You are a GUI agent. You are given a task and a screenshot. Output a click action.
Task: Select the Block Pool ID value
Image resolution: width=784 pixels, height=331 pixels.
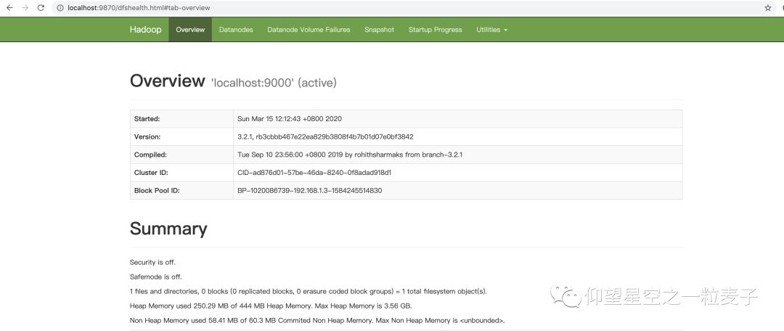pyautogui.click(x=309, y=191)
